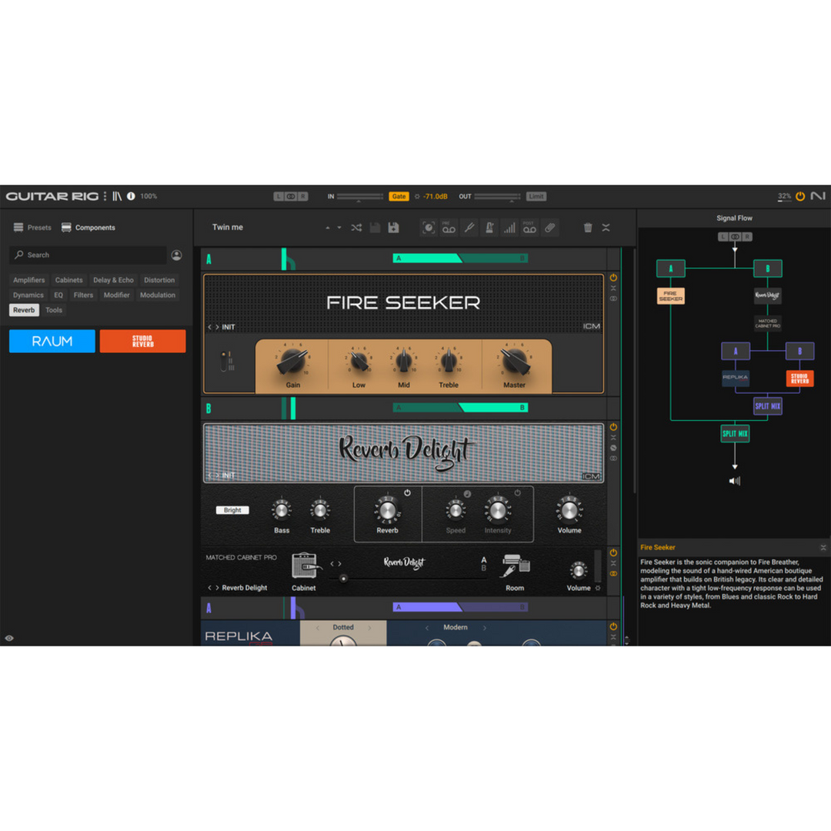Select next preset with down arrow
The image size is (831, 831).
[339, 228]
